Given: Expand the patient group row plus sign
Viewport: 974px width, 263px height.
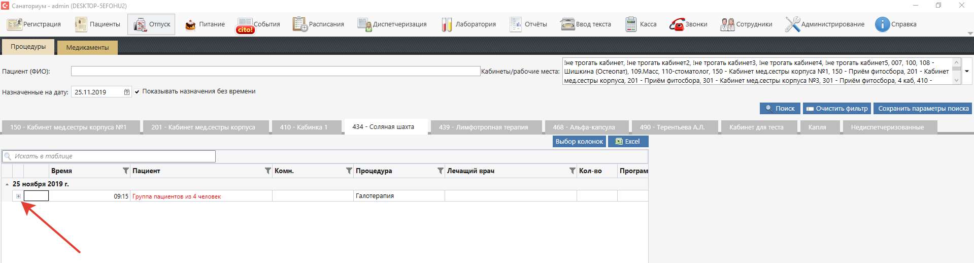Looking at the screenshot, I should [x=18, y=196].
